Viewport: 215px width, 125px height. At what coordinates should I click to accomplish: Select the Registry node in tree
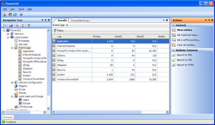(23, 86)
